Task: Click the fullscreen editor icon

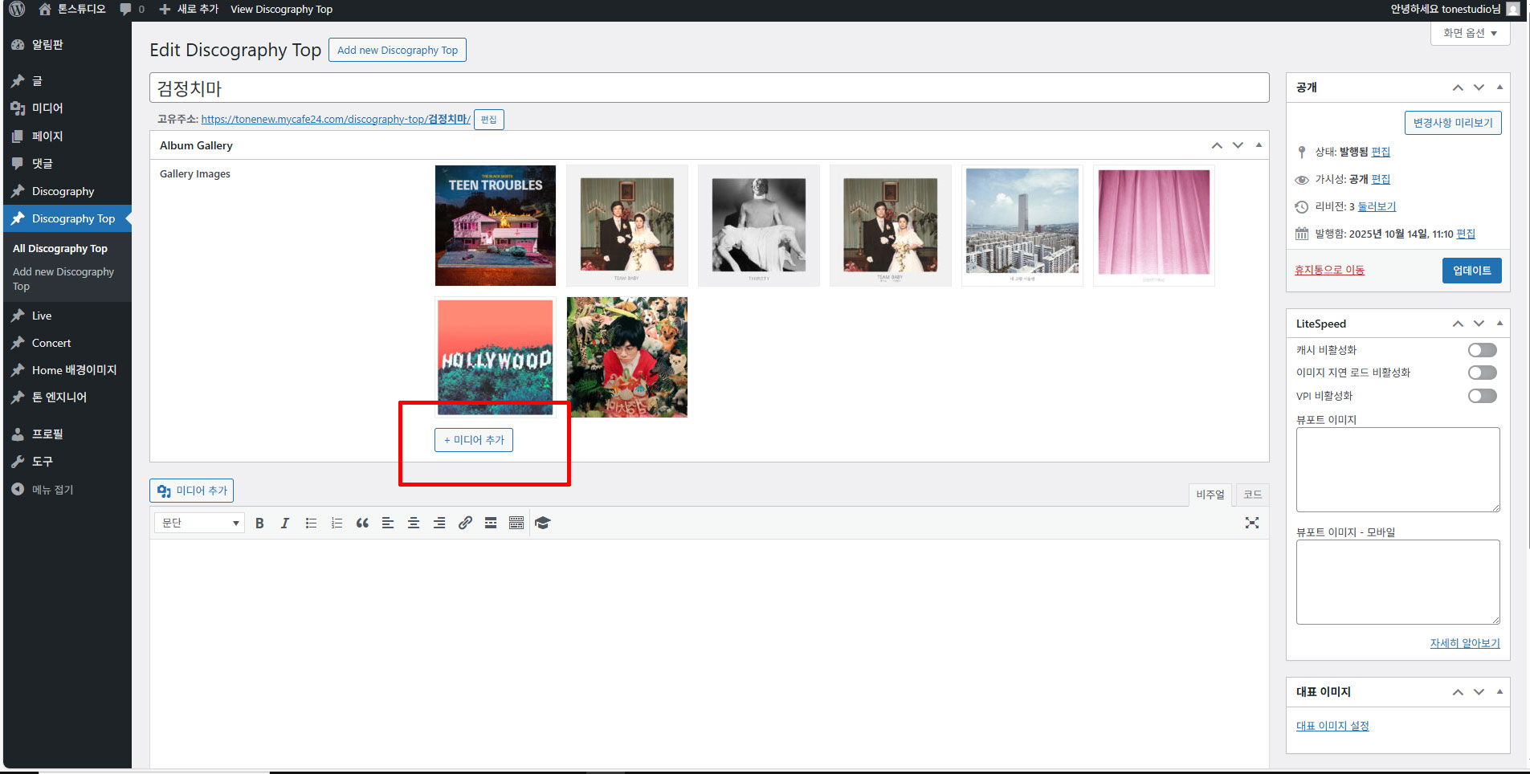Action: coord(1251,523)
